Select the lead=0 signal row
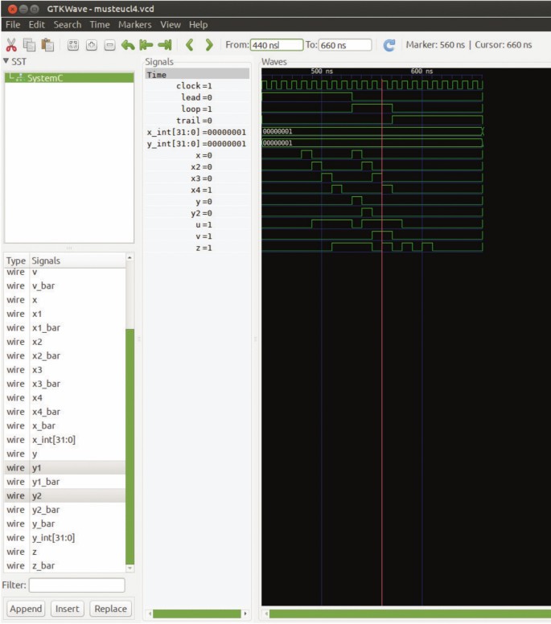The image size is (551, 624). 197,97
